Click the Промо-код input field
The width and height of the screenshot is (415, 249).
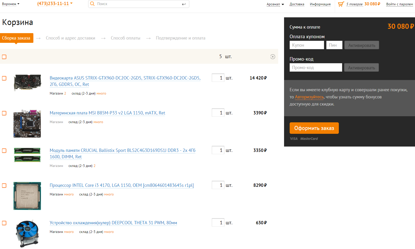click(316, 68)
